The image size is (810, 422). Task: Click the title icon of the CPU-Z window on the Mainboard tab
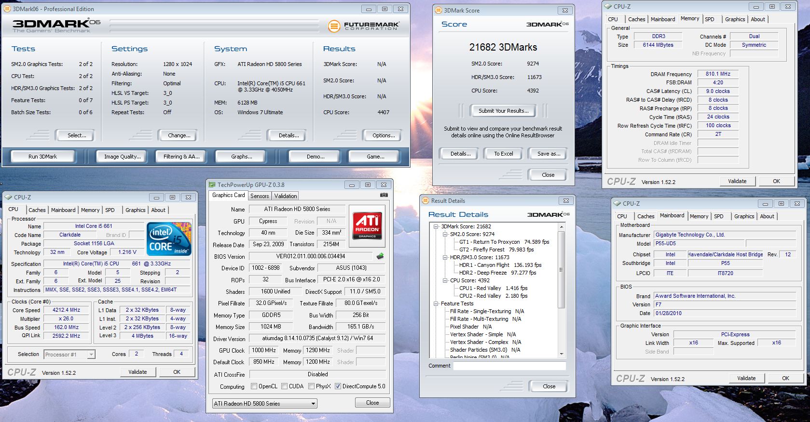[x=617, y=203]
